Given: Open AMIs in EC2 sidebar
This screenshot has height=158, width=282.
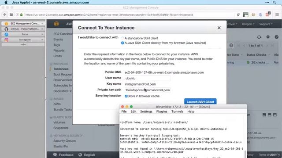Looking at the screenshot, I should 57,104.
